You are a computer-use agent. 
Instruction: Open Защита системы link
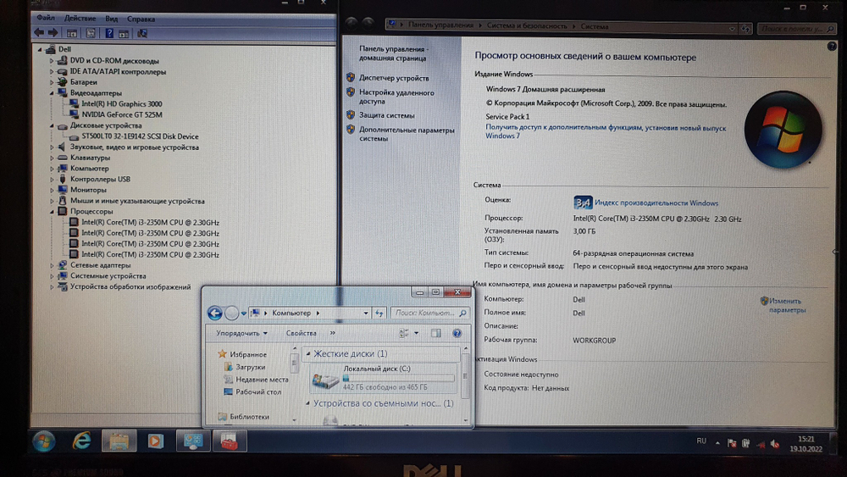click(387, 115)
